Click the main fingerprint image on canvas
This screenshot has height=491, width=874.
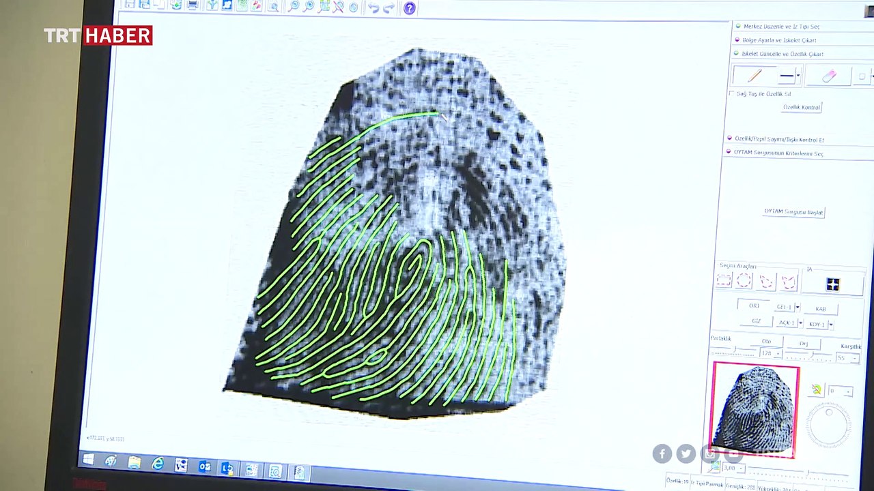point(396,232)
